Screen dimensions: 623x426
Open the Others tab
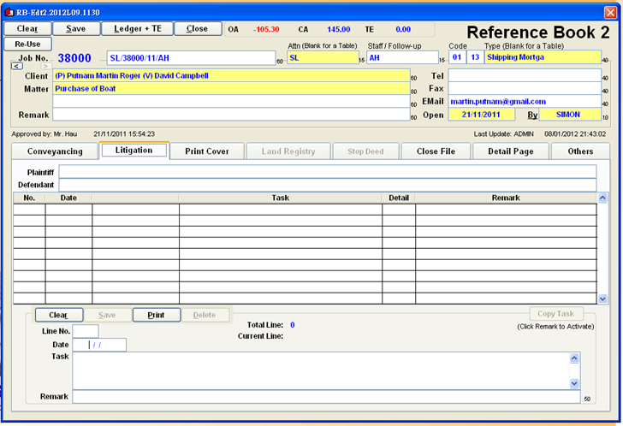click(x=580, y=151)
